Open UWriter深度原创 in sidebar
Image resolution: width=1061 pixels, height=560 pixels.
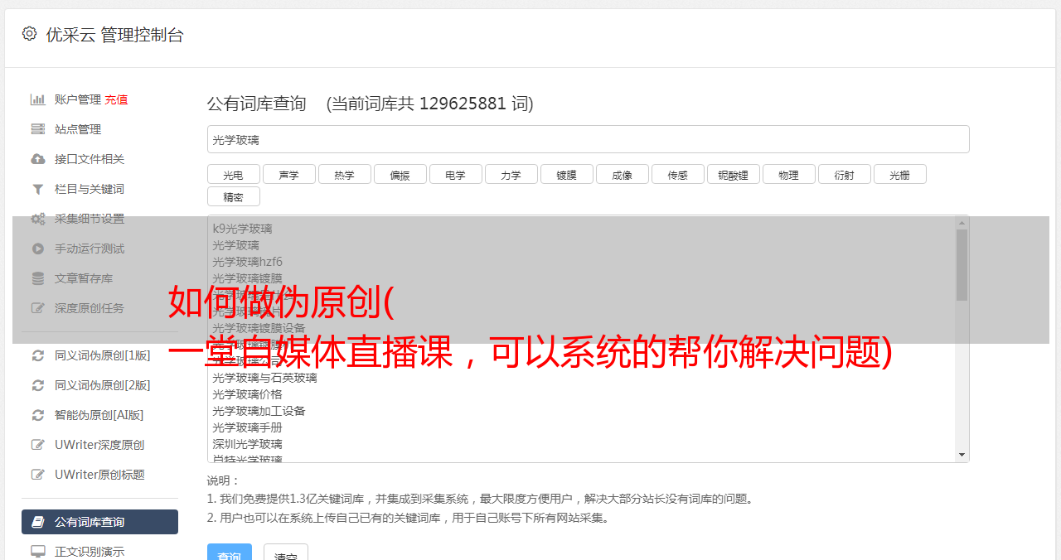point(99,445)
